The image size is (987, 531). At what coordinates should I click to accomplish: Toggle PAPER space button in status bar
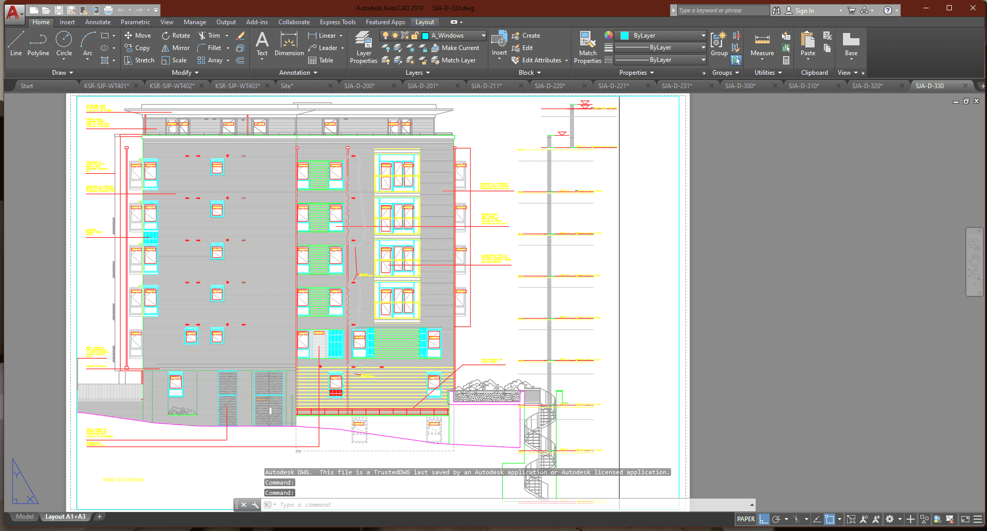[745, 519]
